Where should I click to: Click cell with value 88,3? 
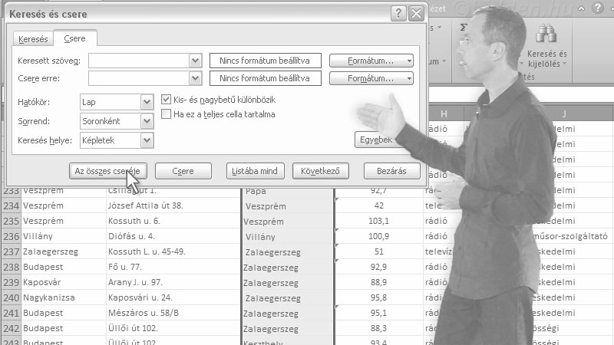378,328
